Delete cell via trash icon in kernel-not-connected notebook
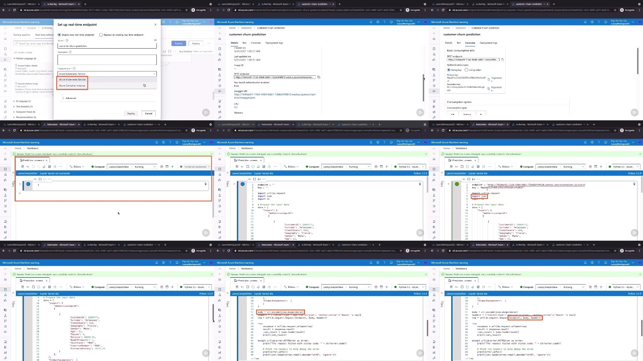This screenshot has width=643, height=361. tap(205, 184)
